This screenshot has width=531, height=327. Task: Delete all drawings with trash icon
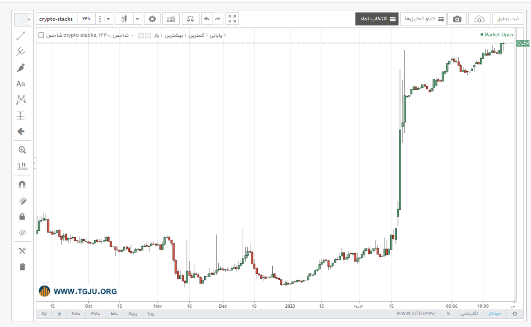[22, 267]
